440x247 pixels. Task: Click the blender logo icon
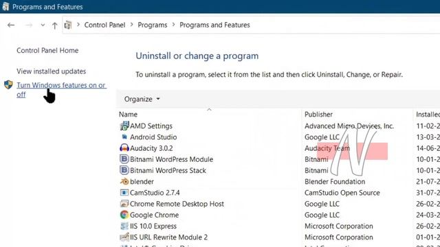tap(124, 181)
